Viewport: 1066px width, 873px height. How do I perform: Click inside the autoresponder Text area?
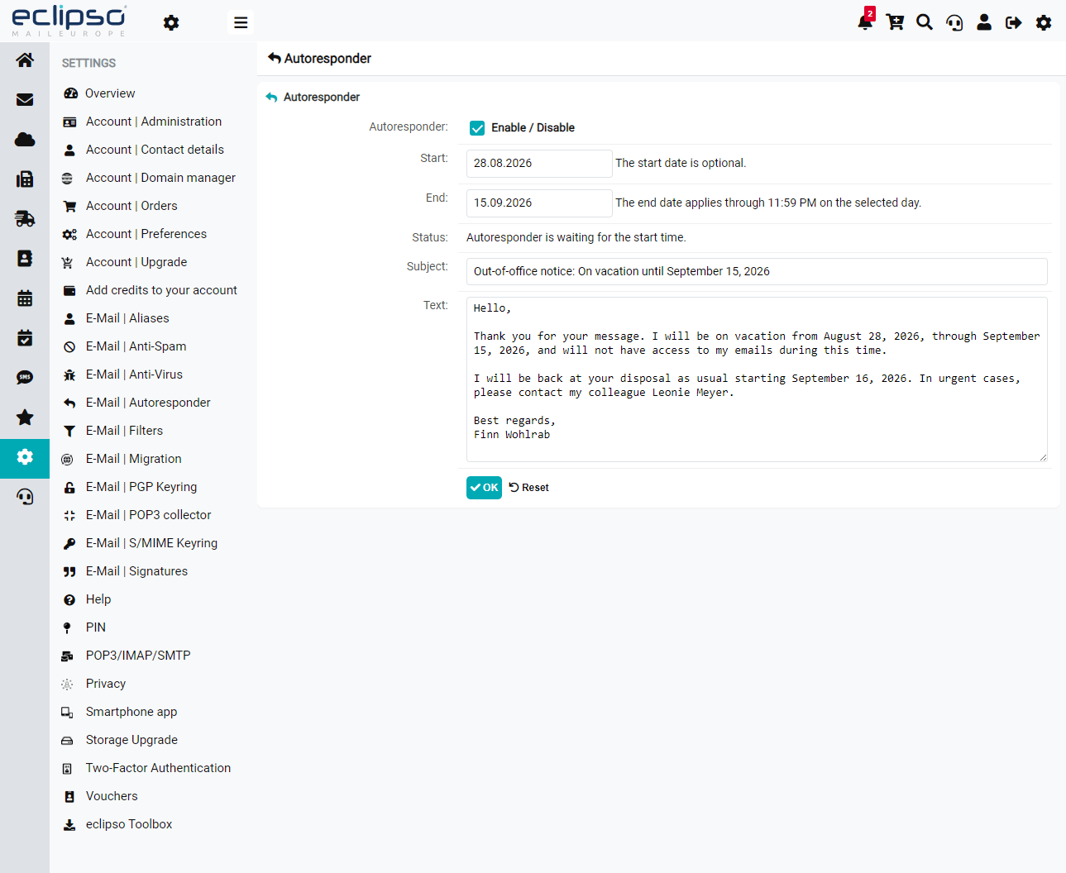pyautogui.click(x=757, y=379)
